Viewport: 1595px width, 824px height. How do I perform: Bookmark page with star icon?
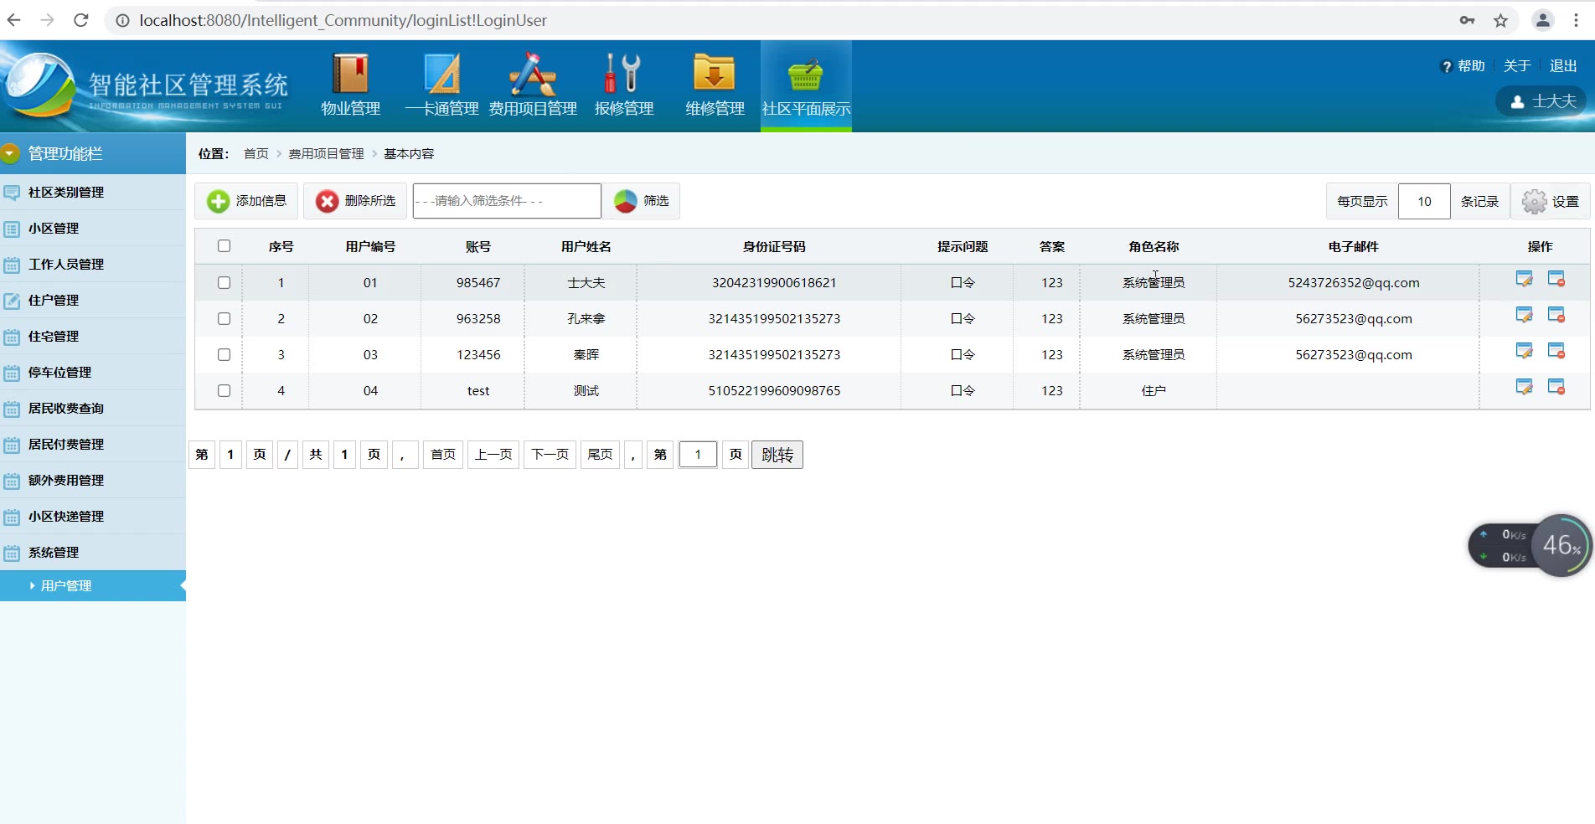[x=1500, y=20]
